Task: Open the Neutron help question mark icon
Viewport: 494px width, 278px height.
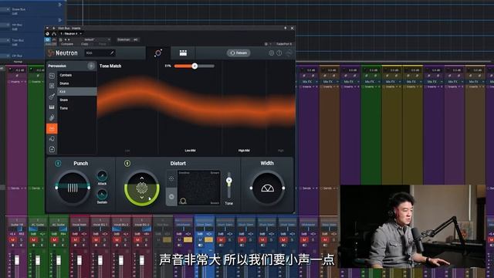Action: pos(279,53)
